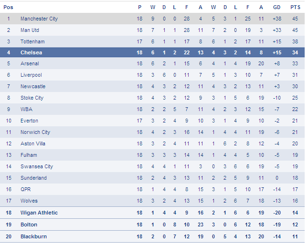Open the highlighted Chelsea team entry

click(31, 52)
